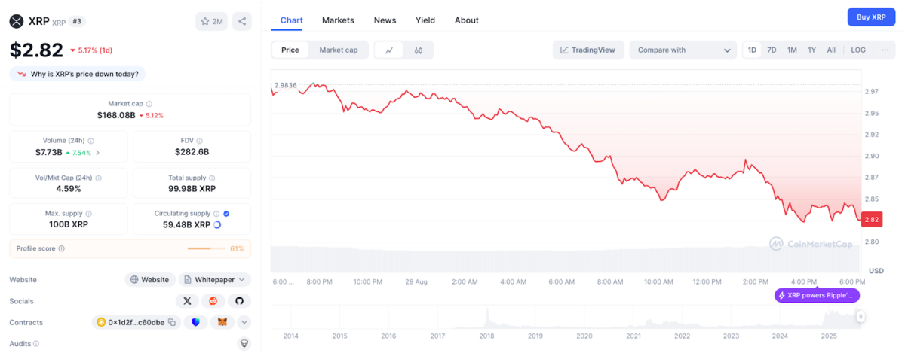
Task: Open the X (Twitter) social link
Action: pyautogui.click(x=187, y=301)
